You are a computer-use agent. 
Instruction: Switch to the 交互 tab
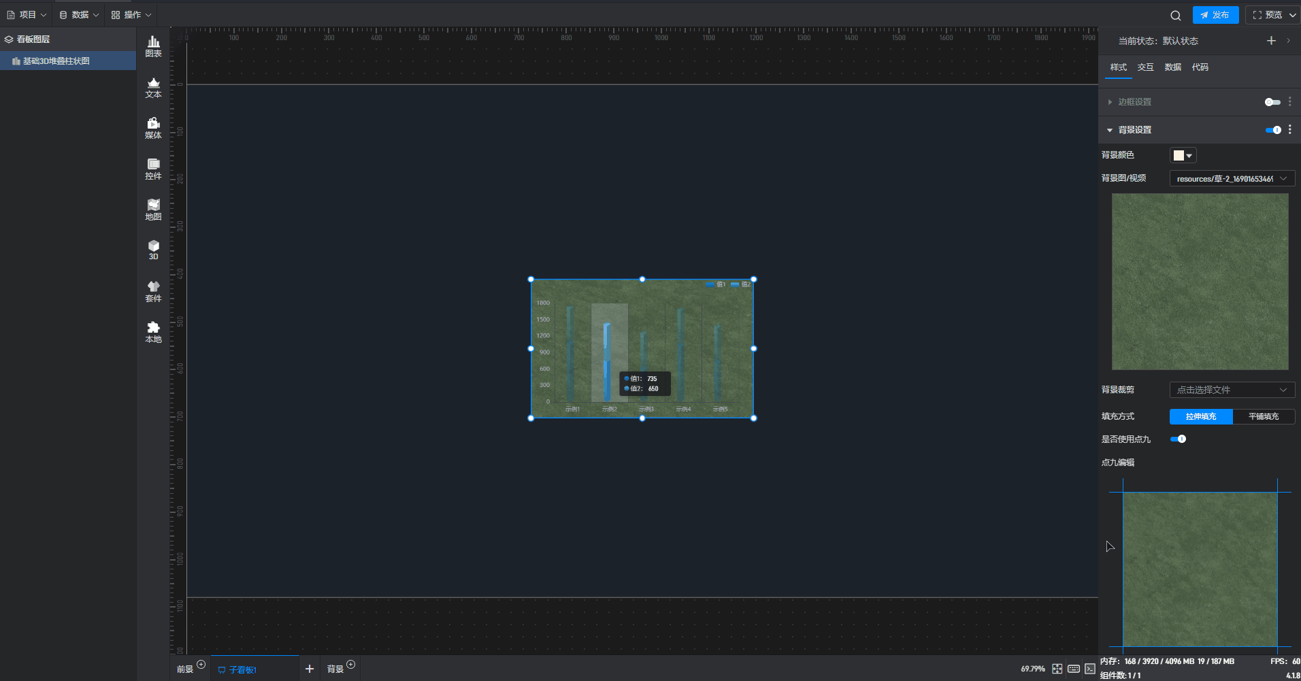(x=1145, y=67)
